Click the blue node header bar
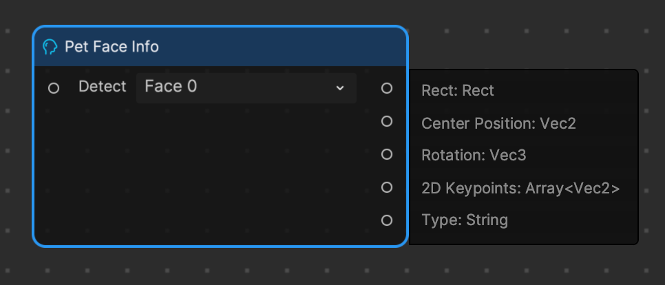 point(220,47)
